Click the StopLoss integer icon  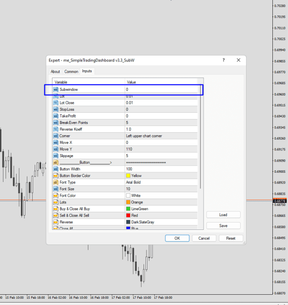[x=56, y=109]
